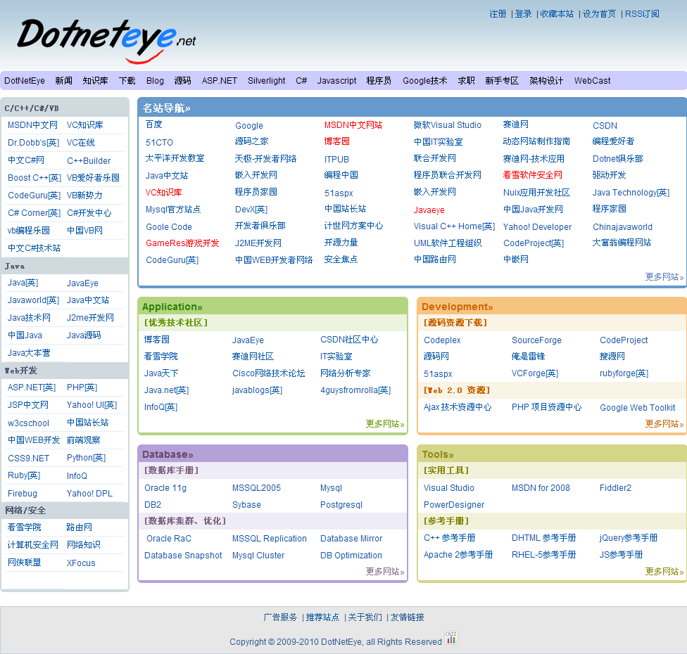Click Yahoo! Developer link
The image size is (687, 654).
[537, 226]
